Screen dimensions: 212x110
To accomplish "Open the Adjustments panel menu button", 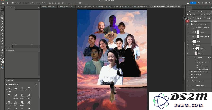I will pos(39,80).
